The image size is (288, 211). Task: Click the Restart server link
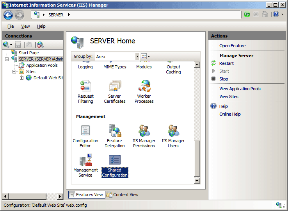coord(226,63)
